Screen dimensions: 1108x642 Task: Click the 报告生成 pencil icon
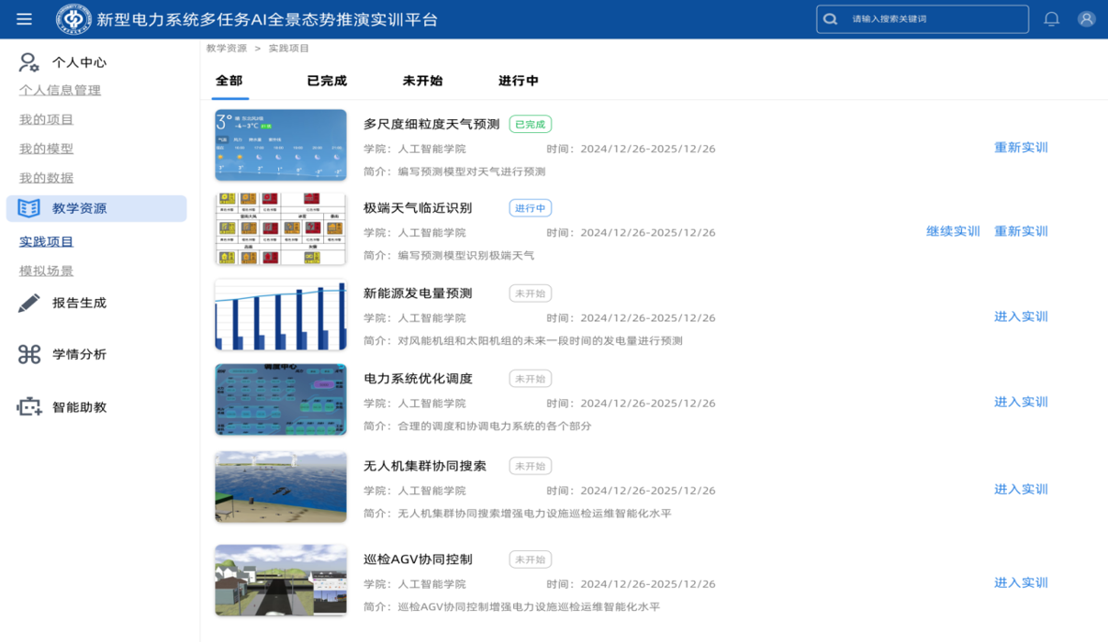coord(29,303)
